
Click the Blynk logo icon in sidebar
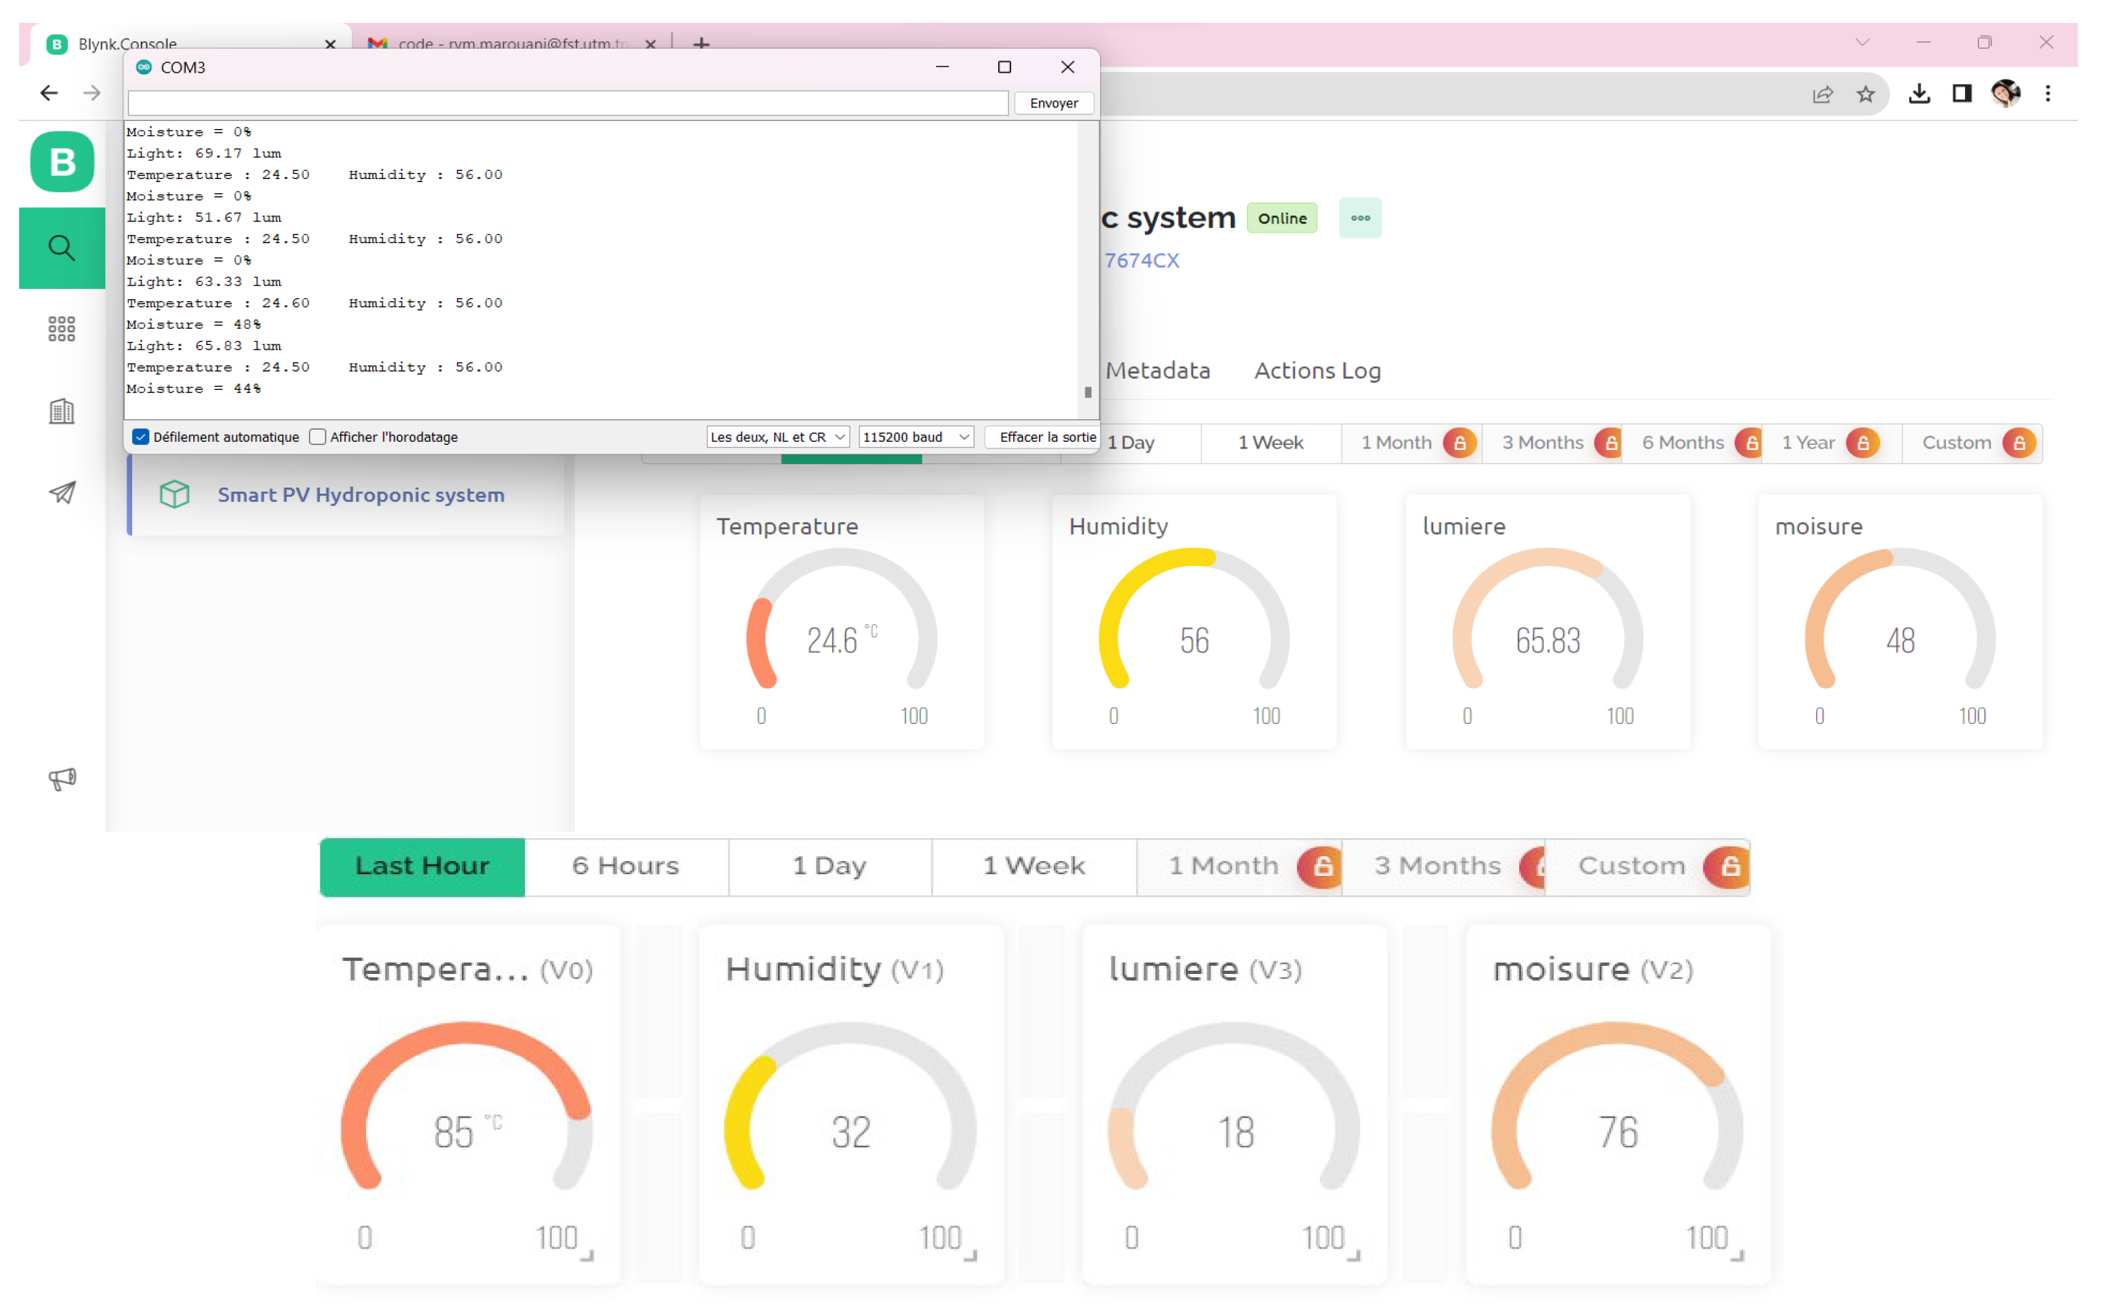[x=62, y=162]
